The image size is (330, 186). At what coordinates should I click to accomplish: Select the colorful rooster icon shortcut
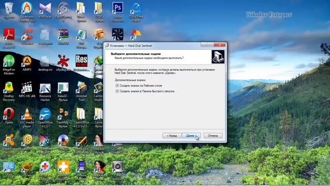pyautogui.click(x=135, y=34)
